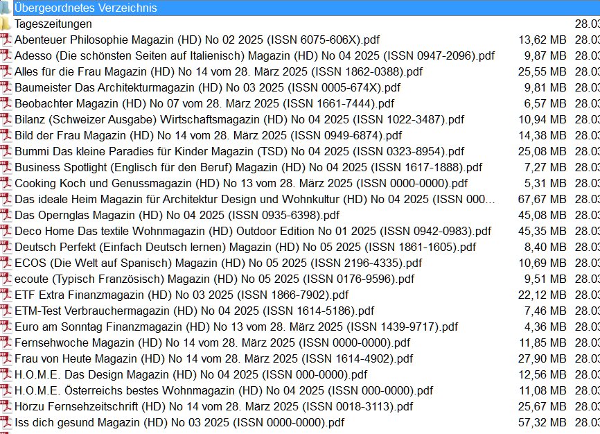Click PDF icon of Euro am Sonntag
Screen dimensions: 600x434
click(6, 327)
